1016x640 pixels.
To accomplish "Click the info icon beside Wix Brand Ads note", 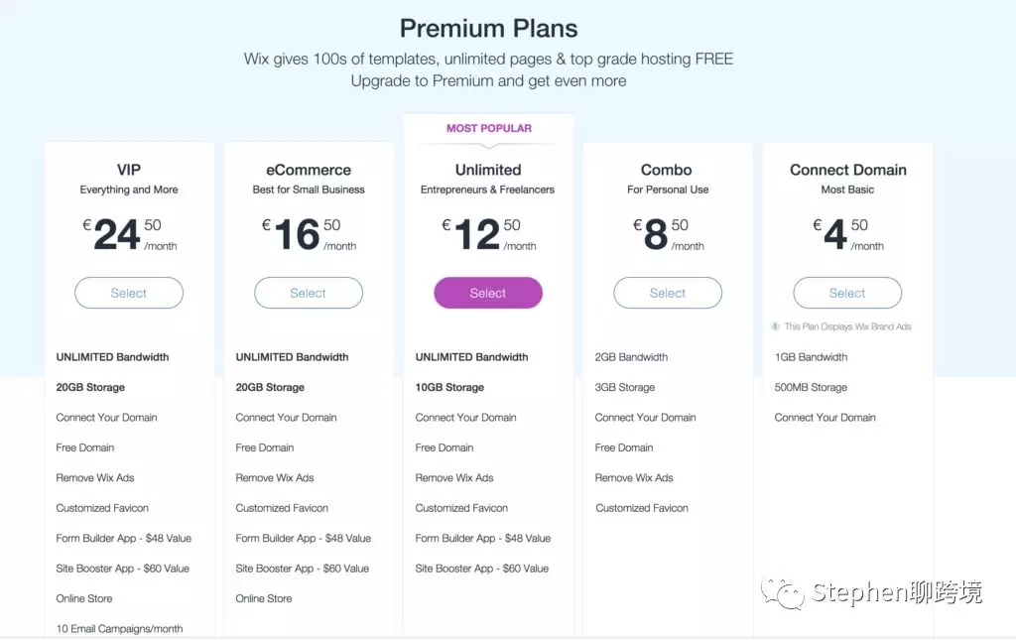I will pos(775,325).
